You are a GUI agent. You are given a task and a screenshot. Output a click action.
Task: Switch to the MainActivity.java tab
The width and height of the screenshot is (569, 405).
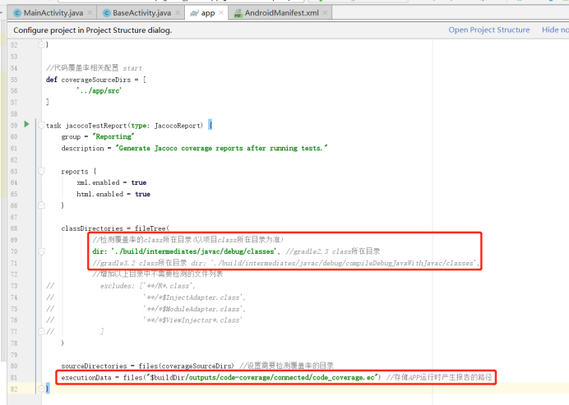tap(53, 13)
